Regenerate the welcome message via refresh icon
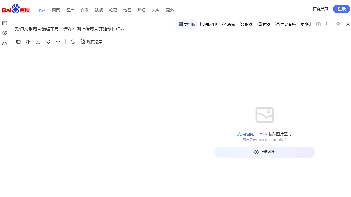This screenshot has height=197, width=351. click(x=73, y=42)
